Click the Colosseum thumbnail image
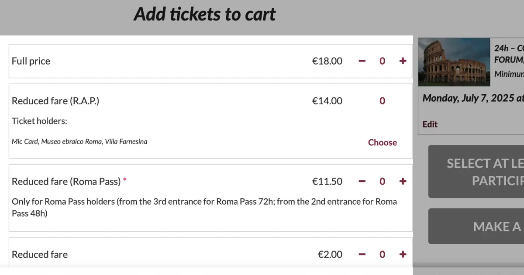Image resolution: width=524 pixels, height=275 pixels. pos(454,62)
